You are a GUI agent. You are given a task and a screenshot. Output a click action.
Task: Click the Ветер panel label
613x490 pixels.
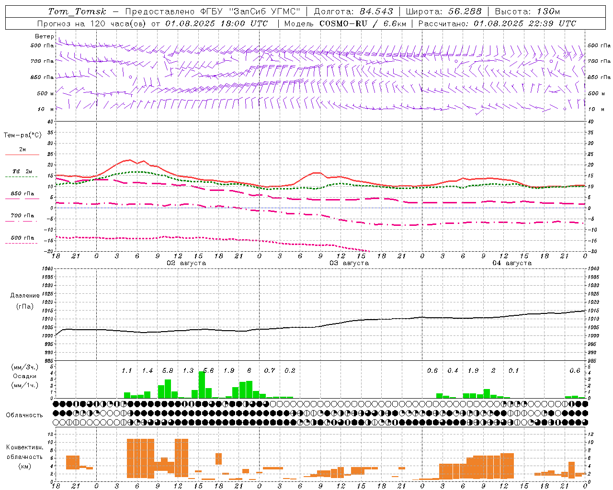(x=45, y=36)
